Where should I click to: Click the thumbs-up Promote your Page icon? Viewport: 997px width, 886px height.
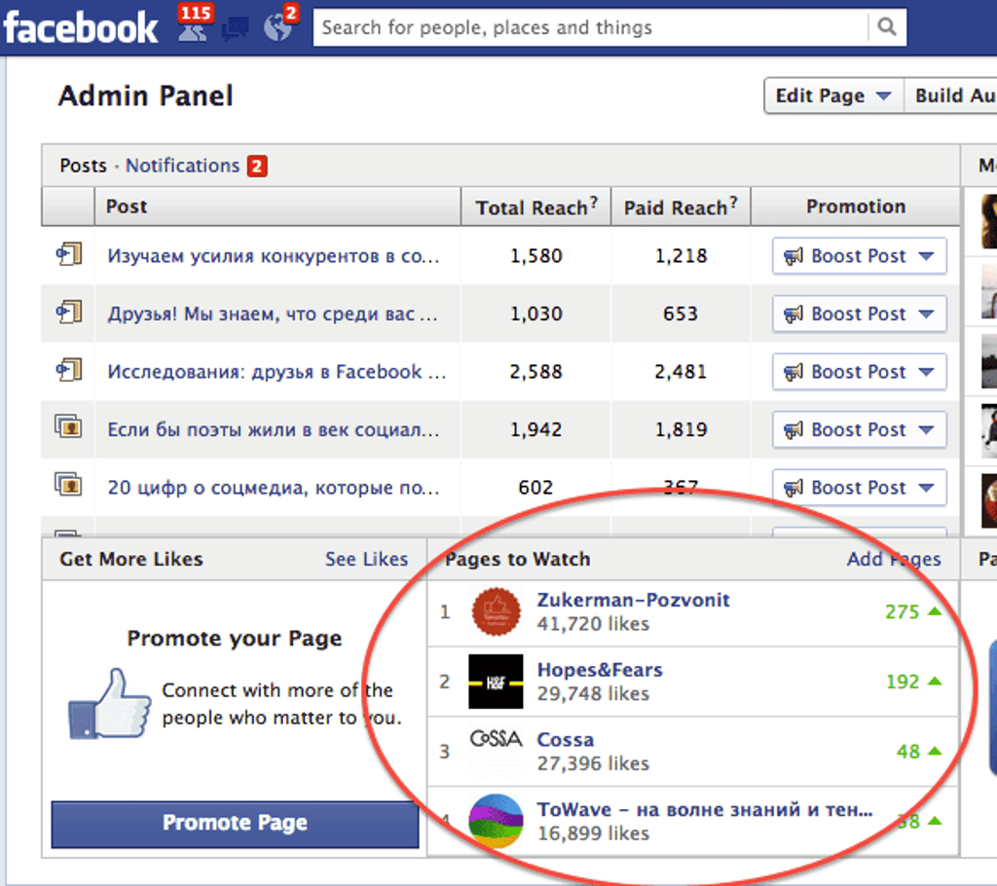[109, 704]
